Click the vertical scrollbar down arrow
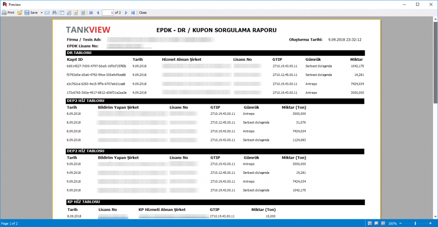Viewport: 438px width, 227px height. pos(435,216)
